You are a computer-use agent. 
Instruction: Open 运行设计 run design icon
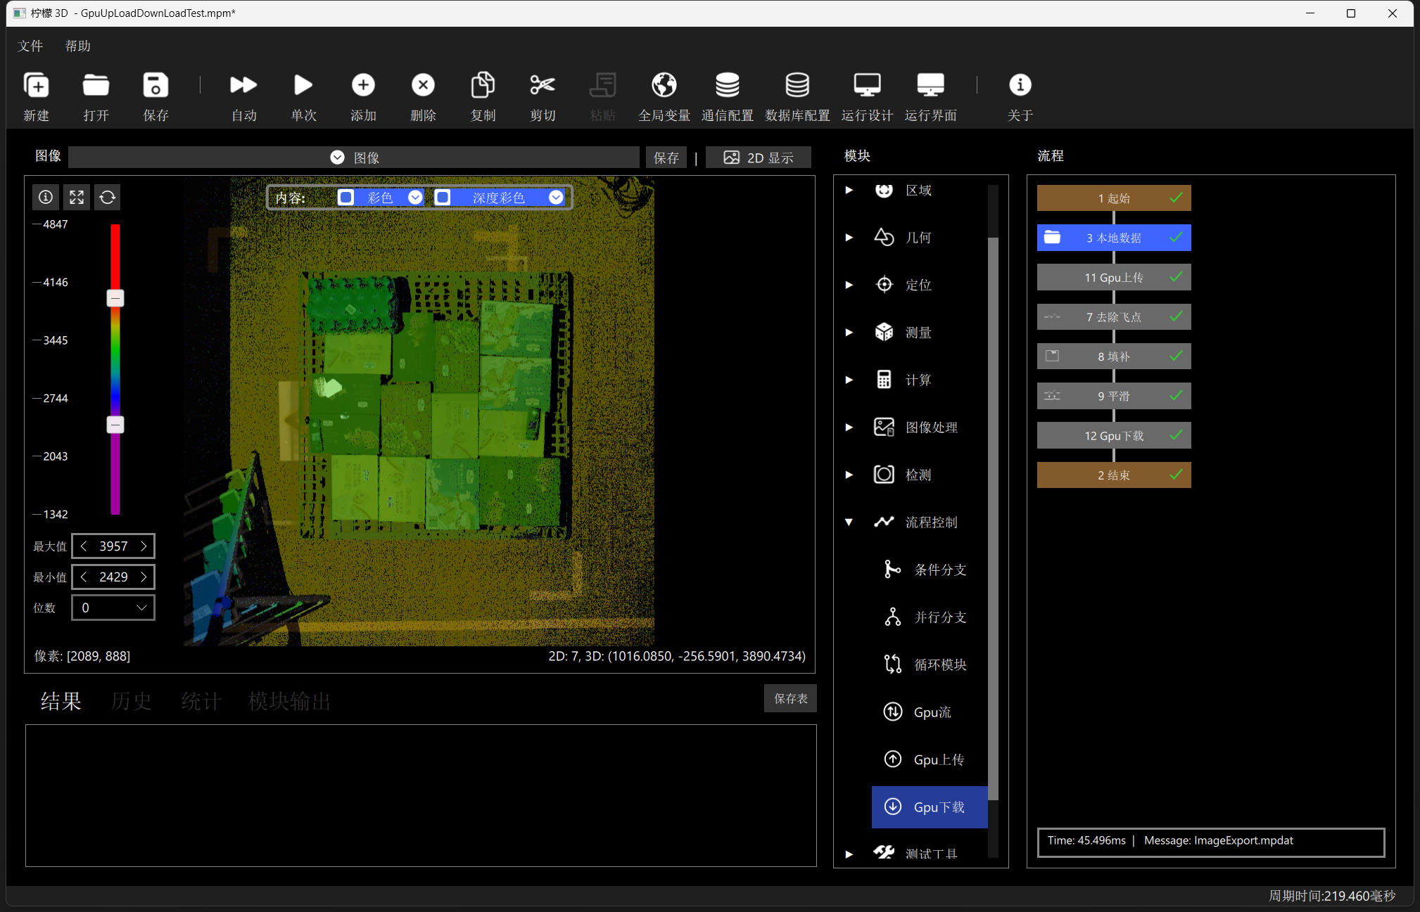867,85
